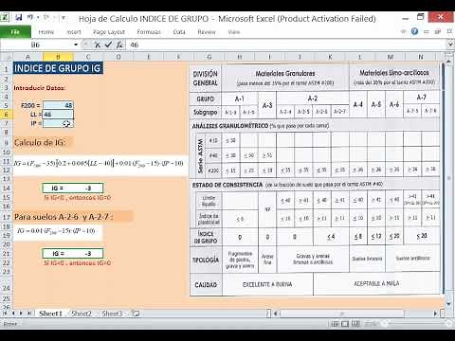Screen dimensions: 455x341
Task: Select column N header
Action: click(x=421, y=57)
